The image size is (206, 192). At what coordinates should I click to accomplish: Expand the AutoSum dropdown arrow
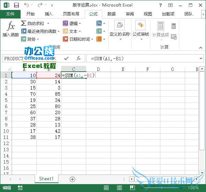[x=48, y=24]
